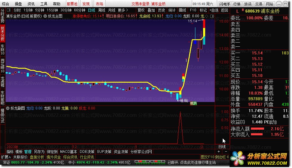Open the 操盘 menu
This screenshot has height=168, width=292.
pos(18,4)
